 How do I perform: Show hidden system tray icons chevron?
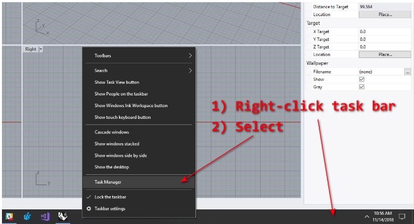367,217
